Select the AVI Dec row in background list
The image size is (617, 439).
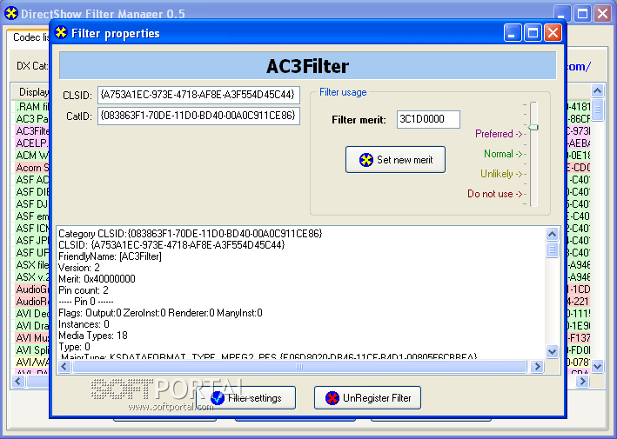coord(32,314)
